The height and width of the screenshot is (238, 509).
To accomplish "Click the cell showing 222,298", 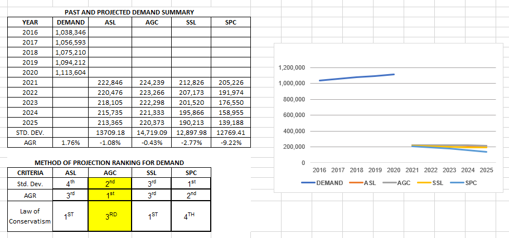I will pyautogui.click(x=152, y=103).
